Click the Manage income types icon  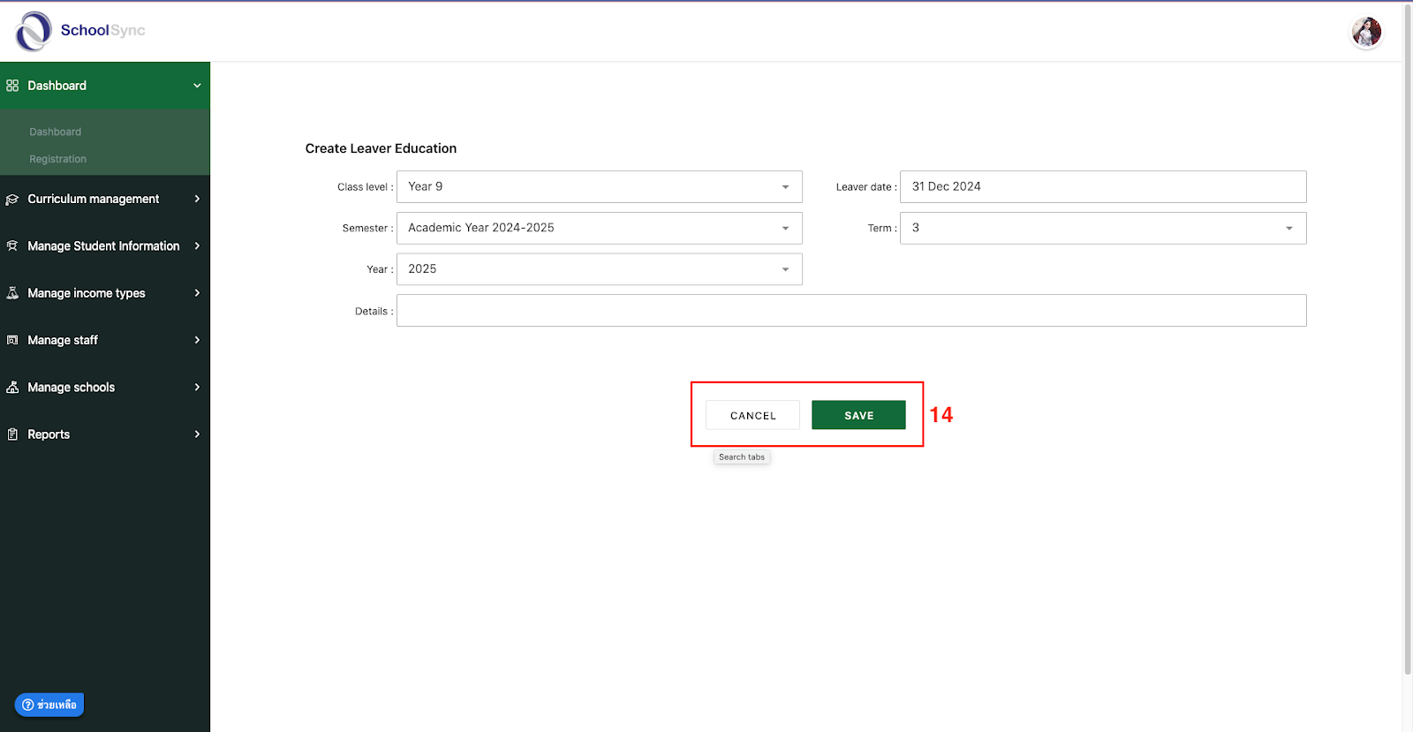point(12,293)
